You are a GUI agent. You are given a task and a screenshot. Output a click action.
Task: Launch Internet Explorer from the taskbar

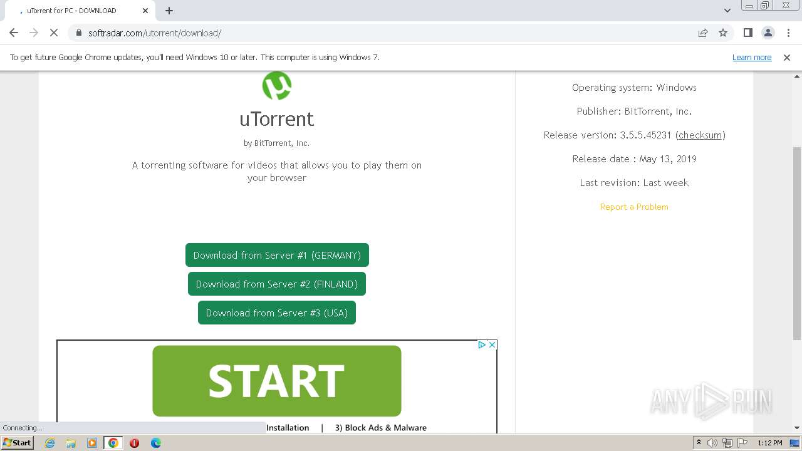49,443
